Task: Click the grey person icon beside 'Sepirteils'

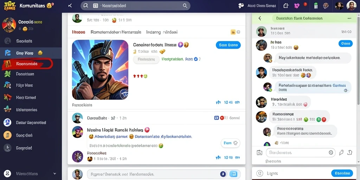Action: pos(8,41)
